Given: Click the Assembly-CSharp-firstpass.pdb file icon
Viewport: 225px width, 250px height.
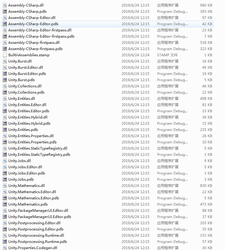Looking at the screenshot, I should (5, 49).
